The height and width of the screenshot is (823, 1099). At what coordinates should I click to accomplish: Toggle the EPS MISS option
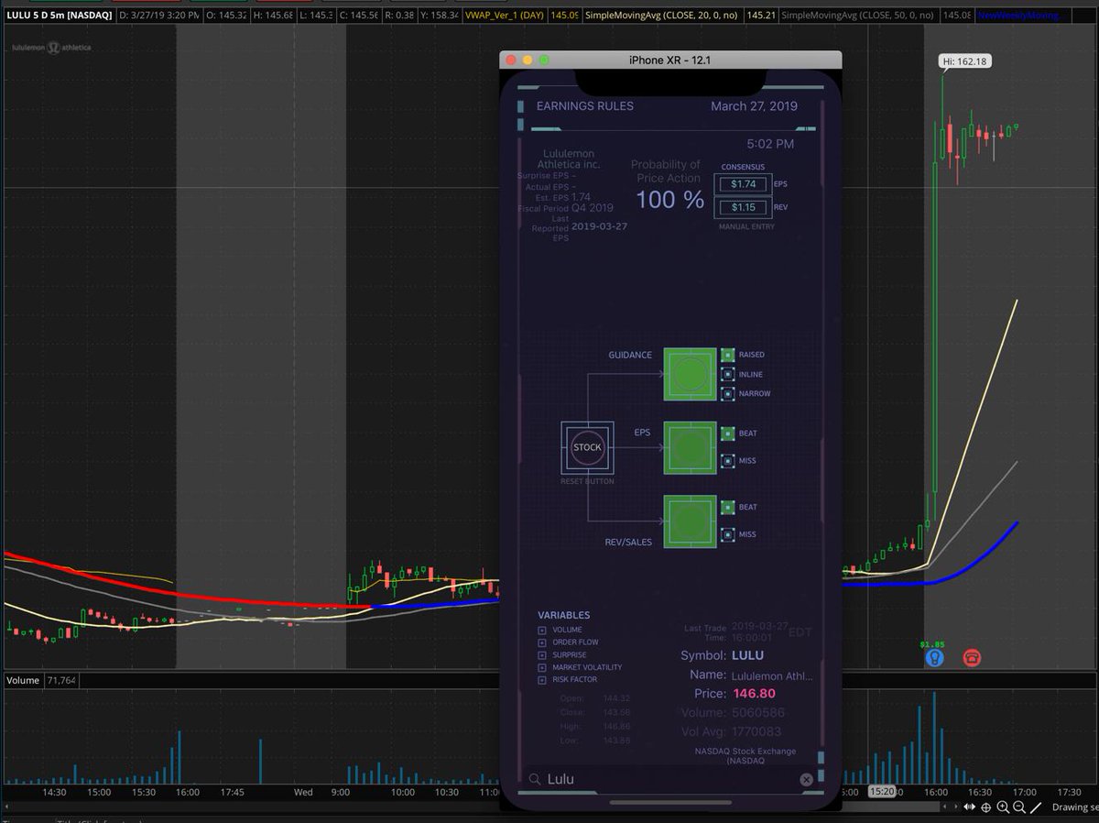coord(728,460)
